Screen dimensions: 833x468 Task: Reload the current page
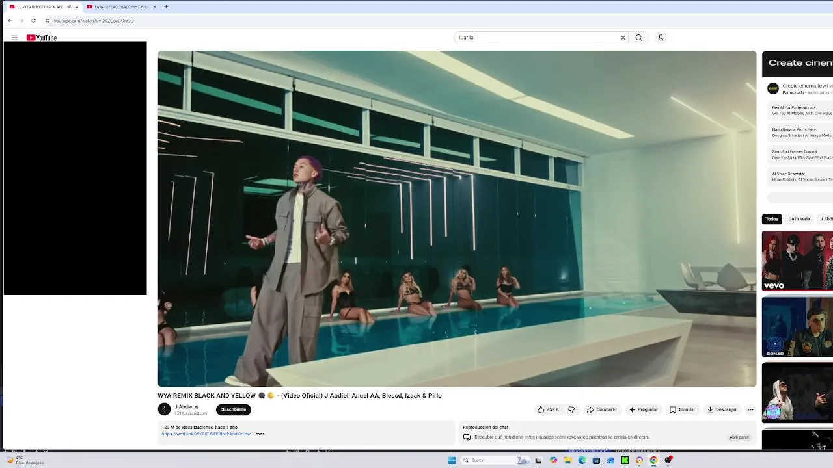click(33, 21)
